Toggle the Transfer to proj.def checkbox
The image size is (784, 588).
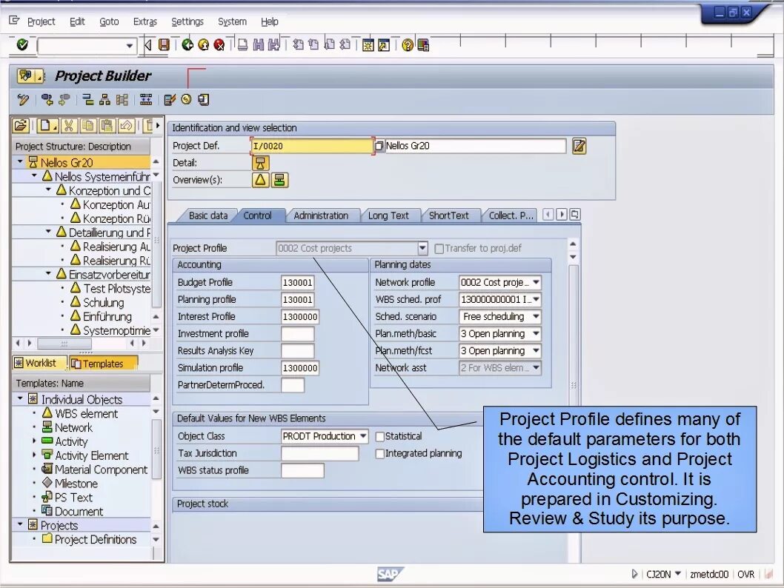(x=439, y=248)
